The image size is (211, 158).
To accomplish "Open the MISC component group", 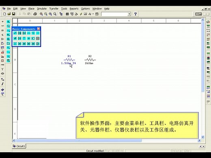I will (x=2, y=65).
